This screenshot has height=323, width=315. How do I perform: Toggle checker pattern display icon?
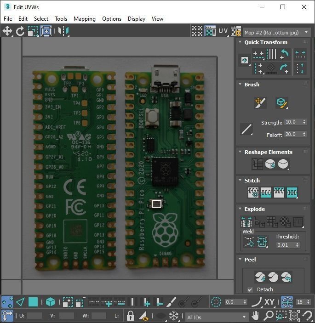click(x=197, y=31)
